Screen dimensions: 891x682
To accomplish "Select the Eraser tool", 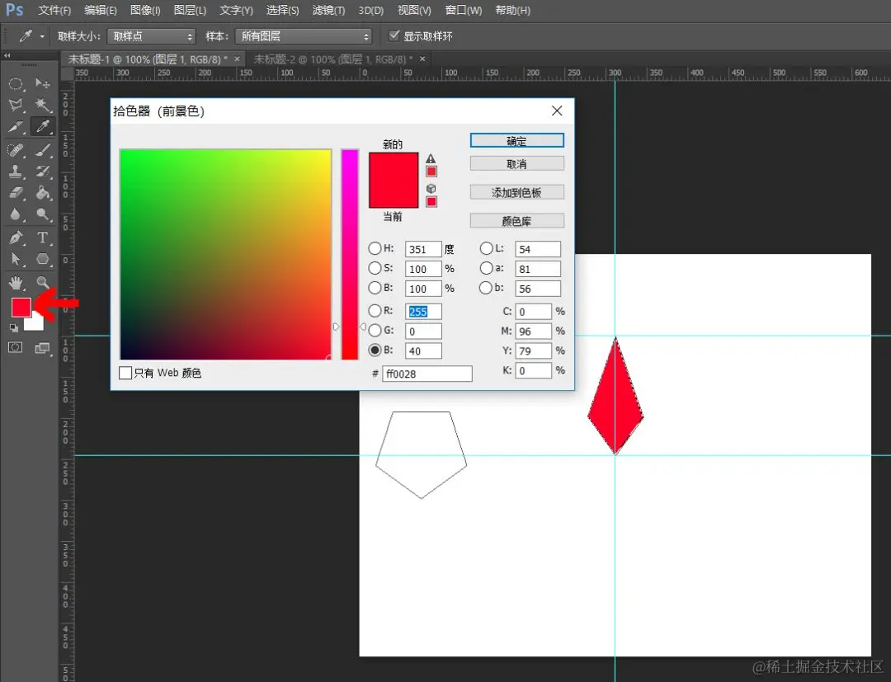I will 16,192.
